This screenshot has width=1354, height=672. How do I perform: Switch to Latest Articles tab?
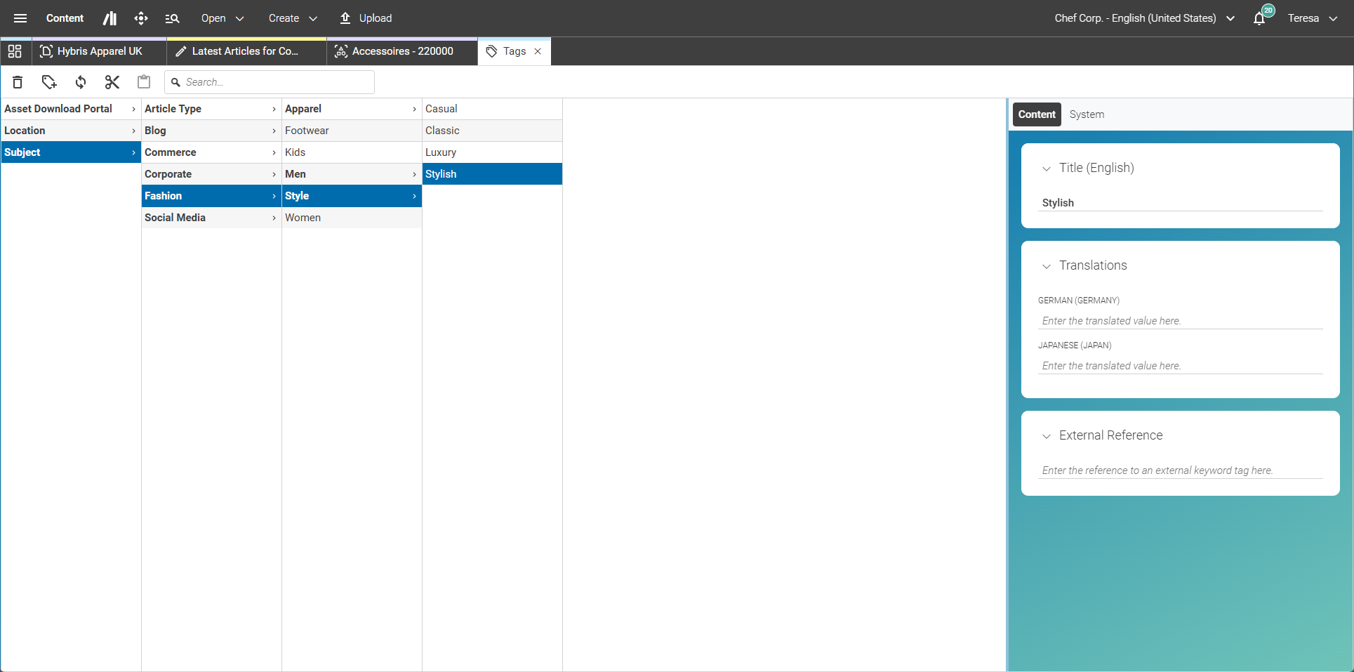(246, 51)
